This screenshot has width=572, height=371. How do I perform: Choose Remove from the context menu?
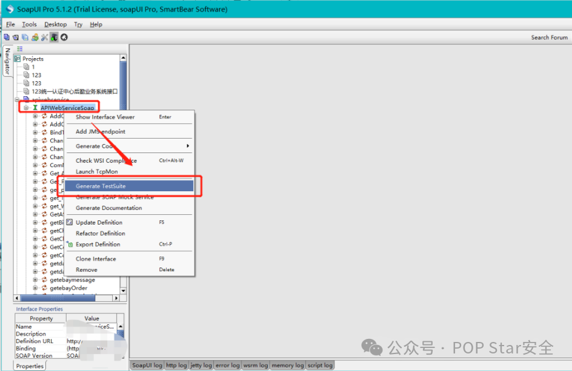click(x=129, y=270)
